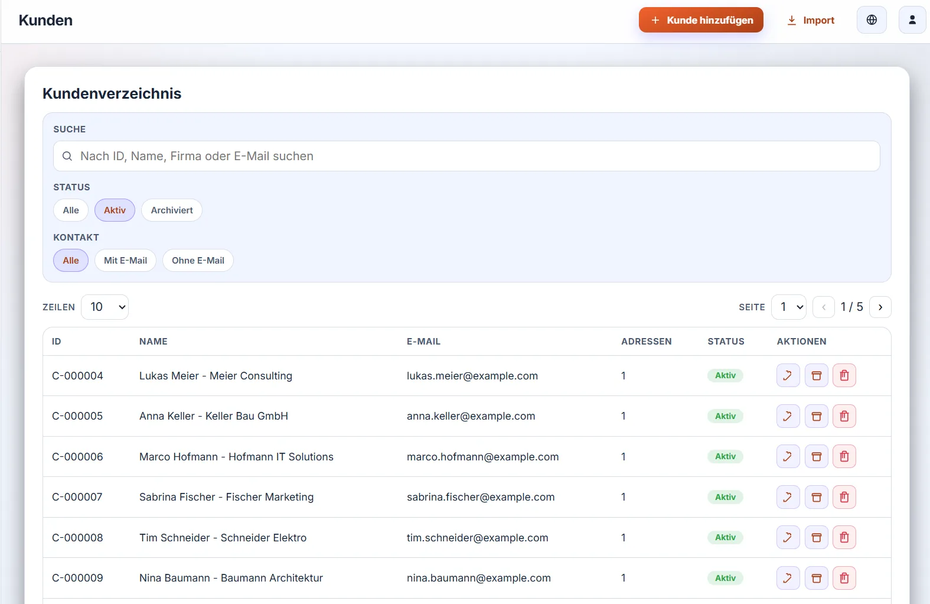Select 'Alle' under the Kontakt filter

point(71,261)
